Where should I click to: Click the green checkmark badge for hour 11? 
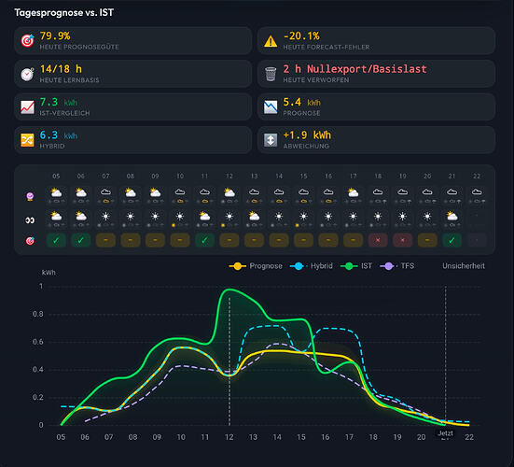[204, 240]
